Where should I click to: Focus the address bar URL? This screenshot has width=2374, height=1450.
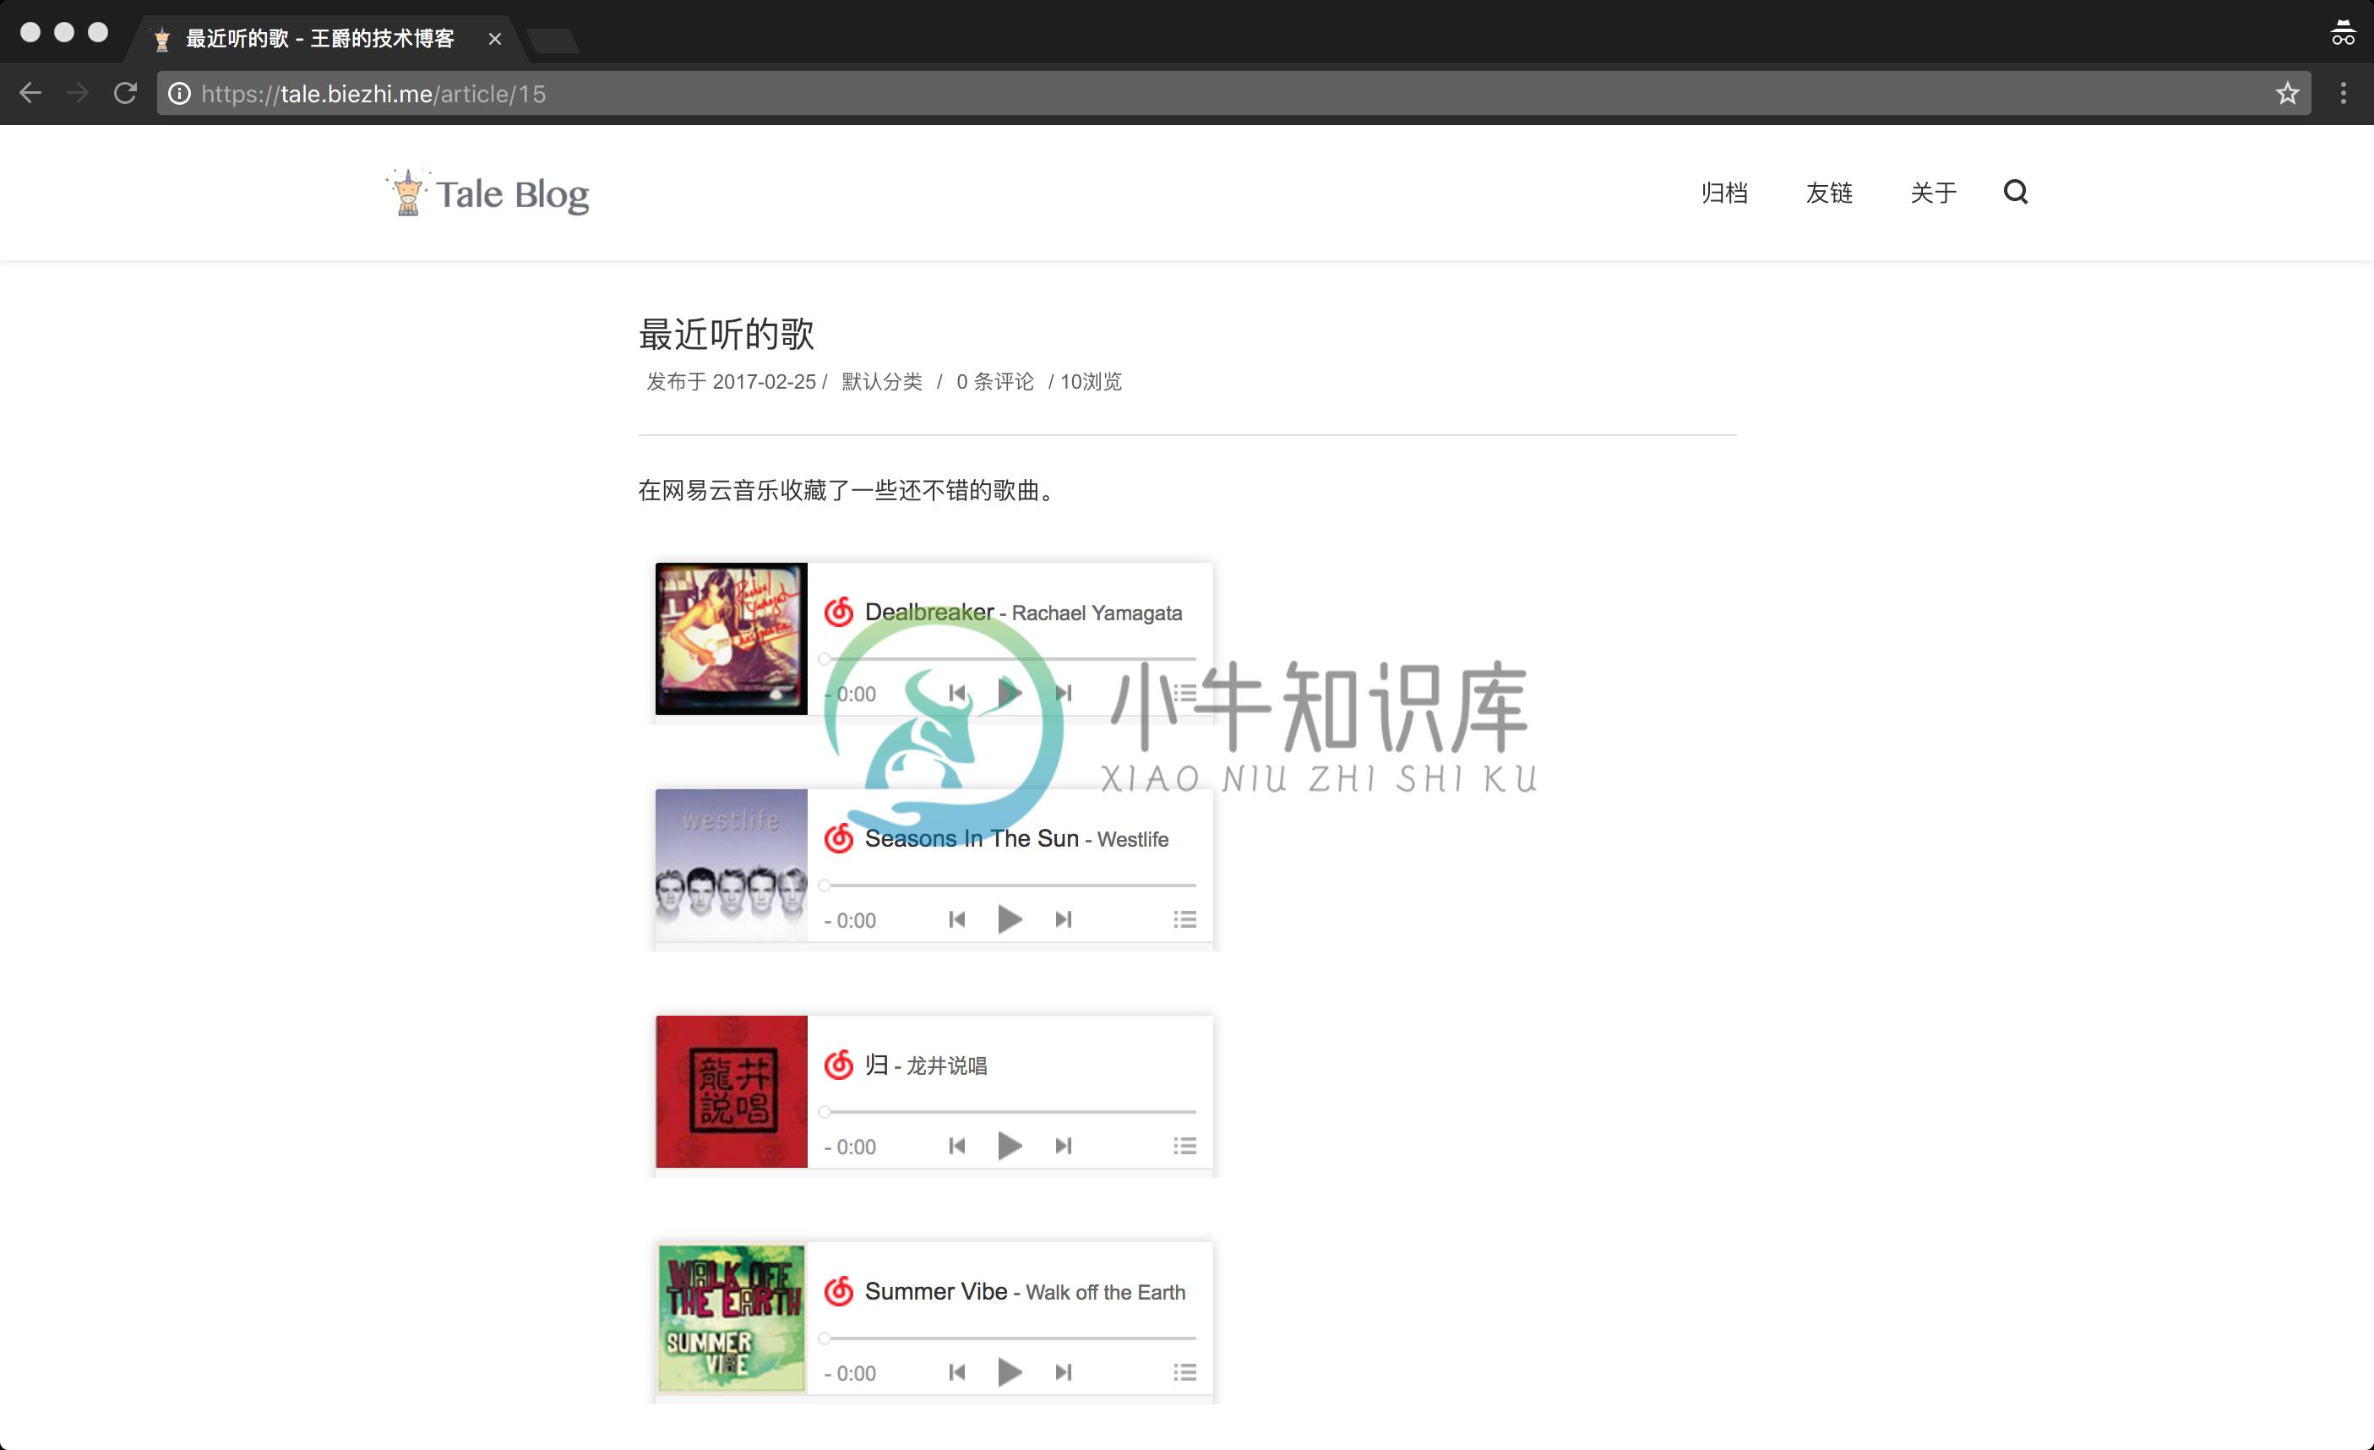1233,94
